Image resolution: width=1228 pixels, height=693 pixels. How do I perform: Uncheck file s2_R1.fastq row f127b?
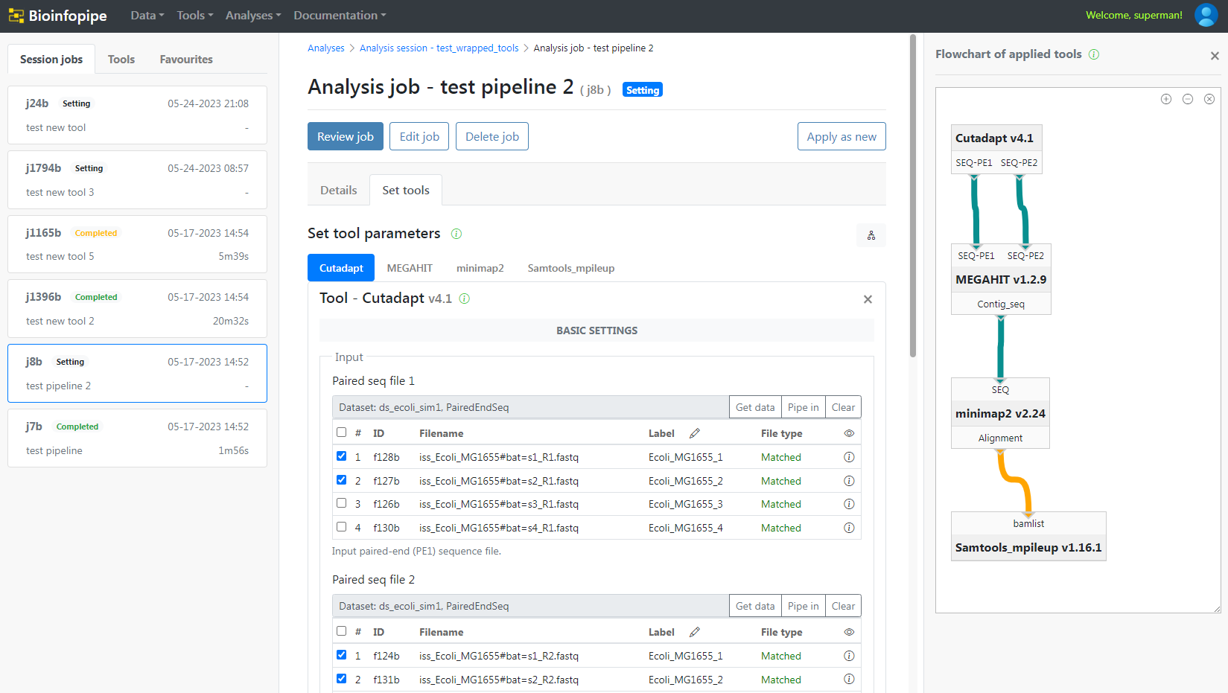coord(341,479)
